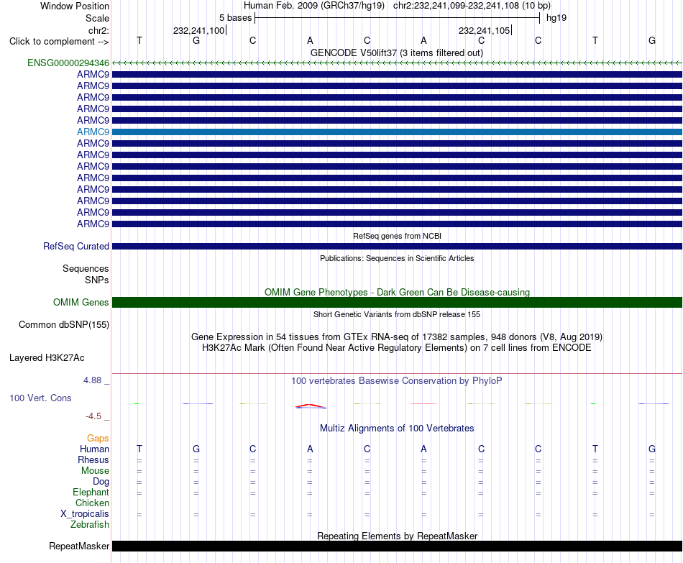
Task: Click the OMIM Genes track label
Action: (x=81, y=303)
